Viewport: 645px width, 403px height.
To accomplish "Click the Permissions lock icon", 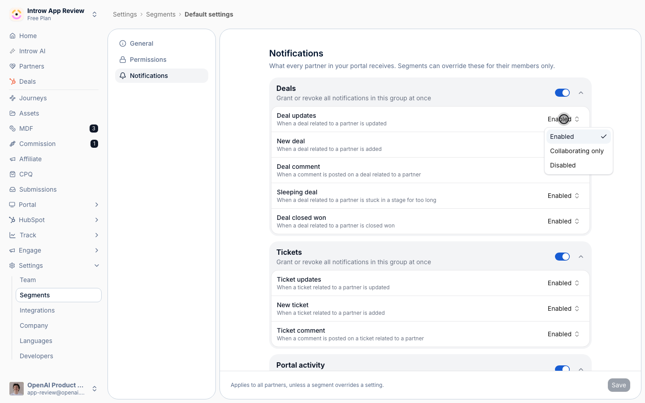I will [x=123, y=60].
